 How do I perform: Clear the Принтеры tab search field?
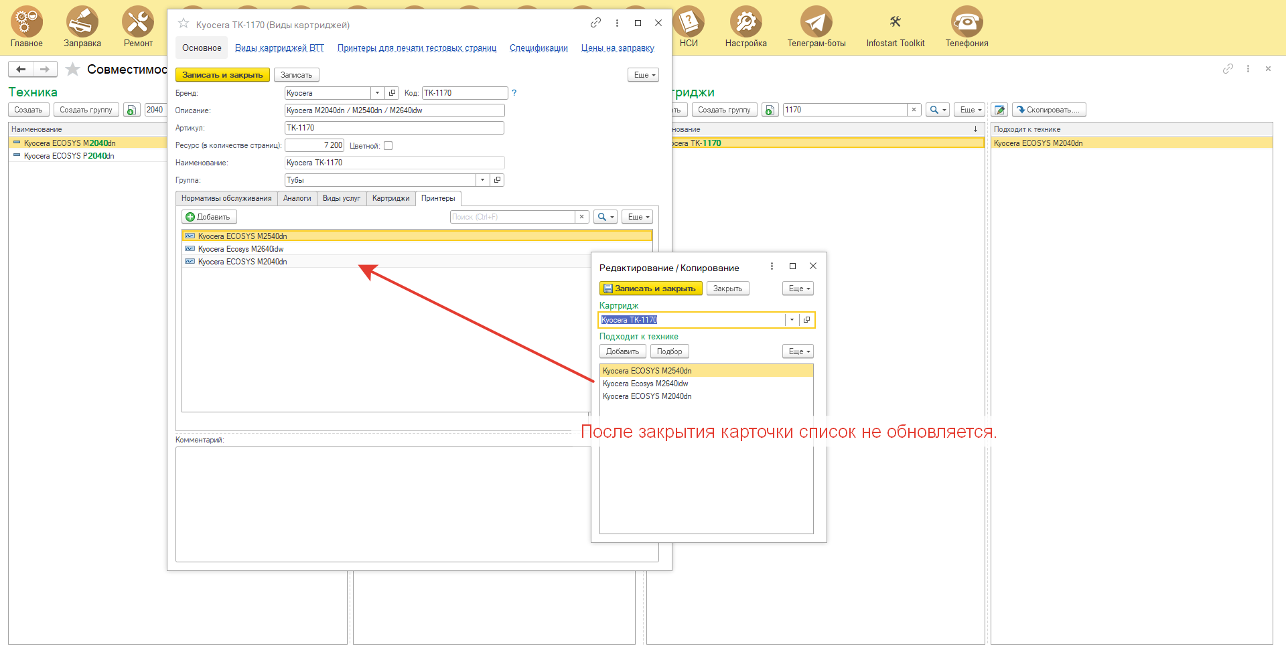coord(582,217)
